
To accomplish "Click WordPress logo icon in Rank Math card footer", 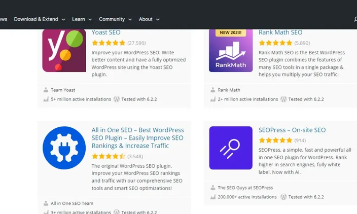I will pos(283,99).
